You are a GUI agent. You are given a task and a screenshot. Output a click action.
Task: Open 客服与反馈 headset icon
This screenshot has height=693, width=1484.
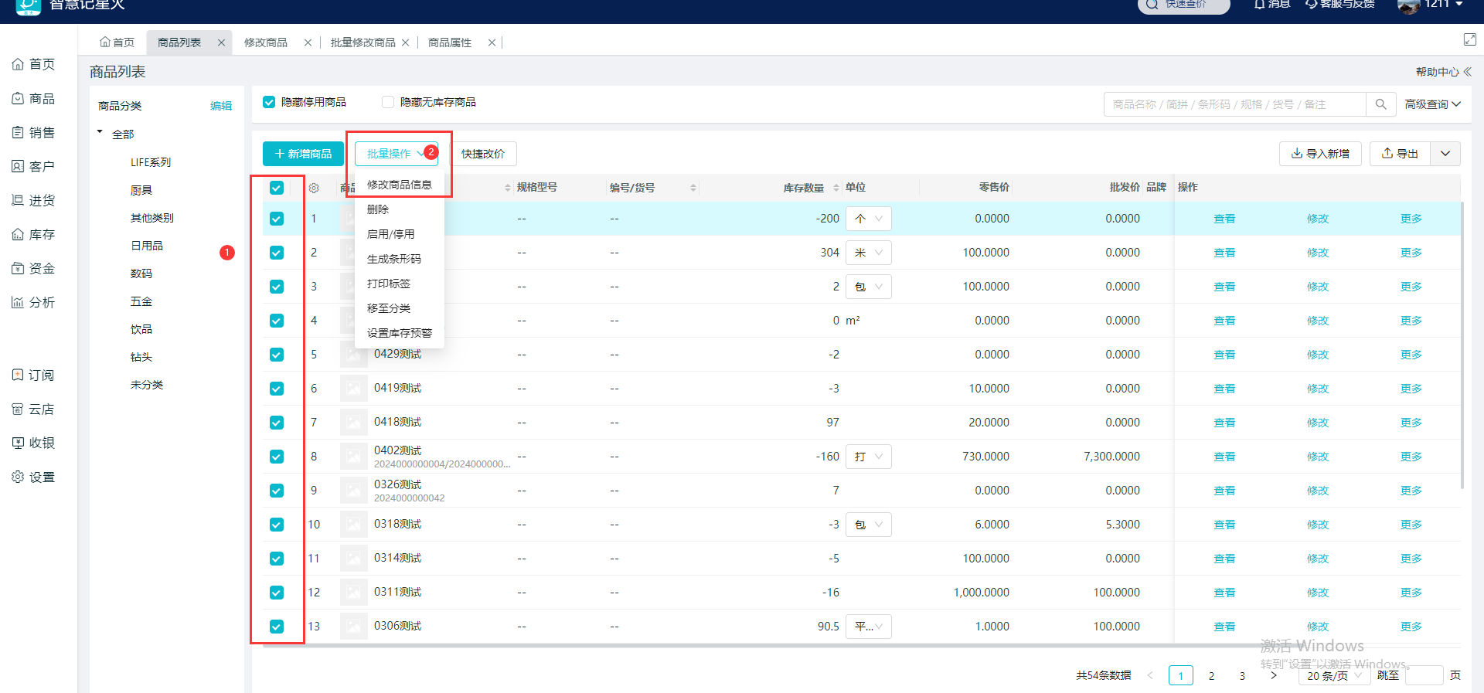(1312, 4)
